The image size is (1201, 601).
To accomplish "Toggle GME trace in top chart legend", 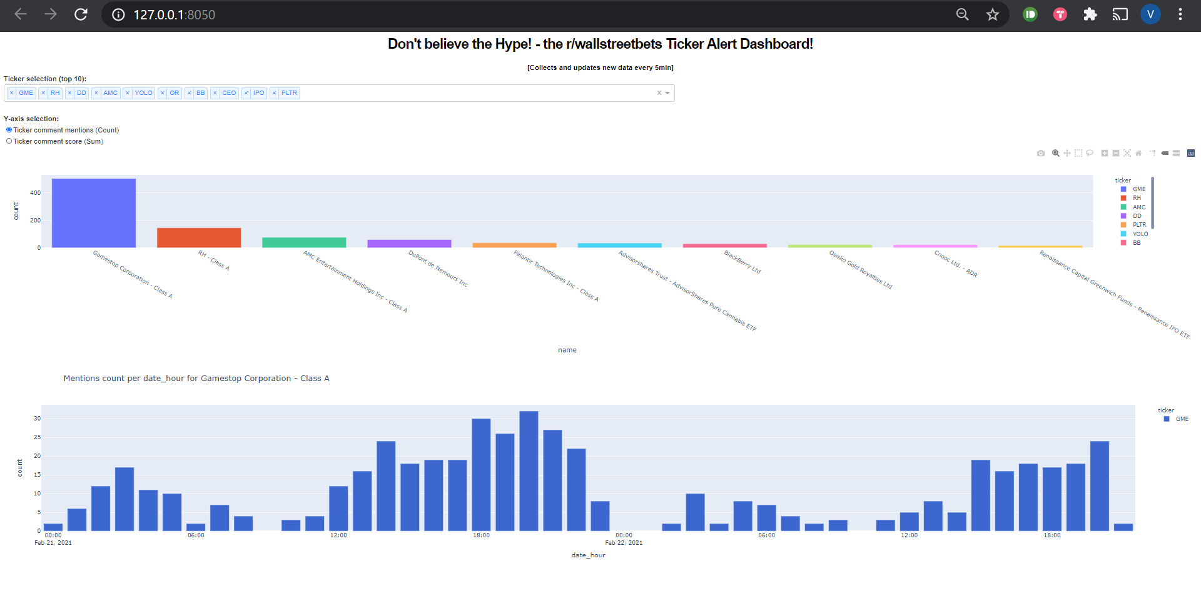I will (1133, 189).
